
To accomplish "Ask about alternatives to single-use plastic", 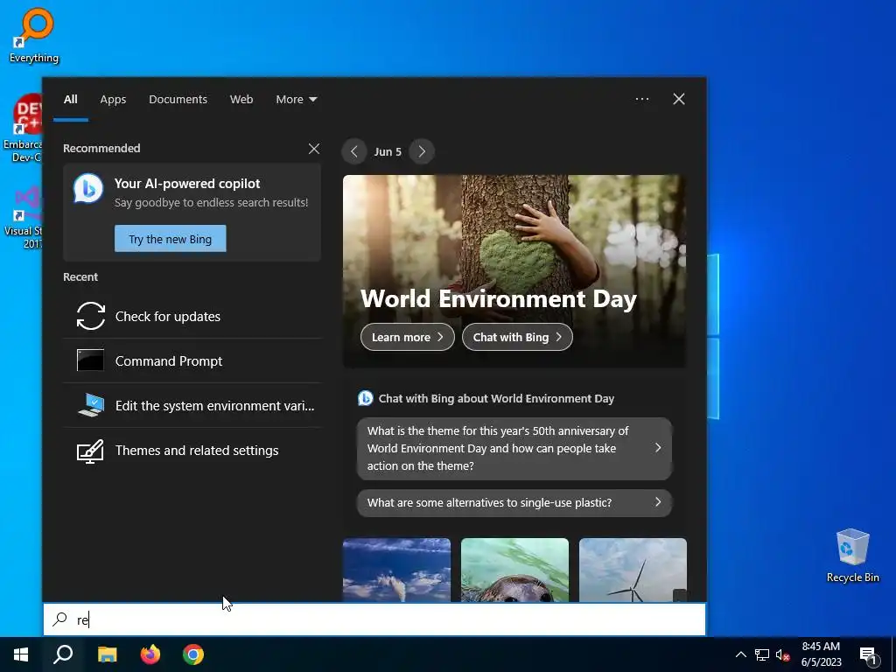I will click(514, 503).
